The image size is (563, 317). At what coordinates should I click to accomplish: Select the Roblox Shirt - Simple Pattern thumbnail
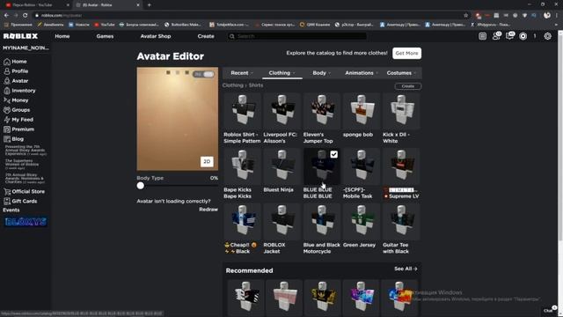[x=242, y=112]
